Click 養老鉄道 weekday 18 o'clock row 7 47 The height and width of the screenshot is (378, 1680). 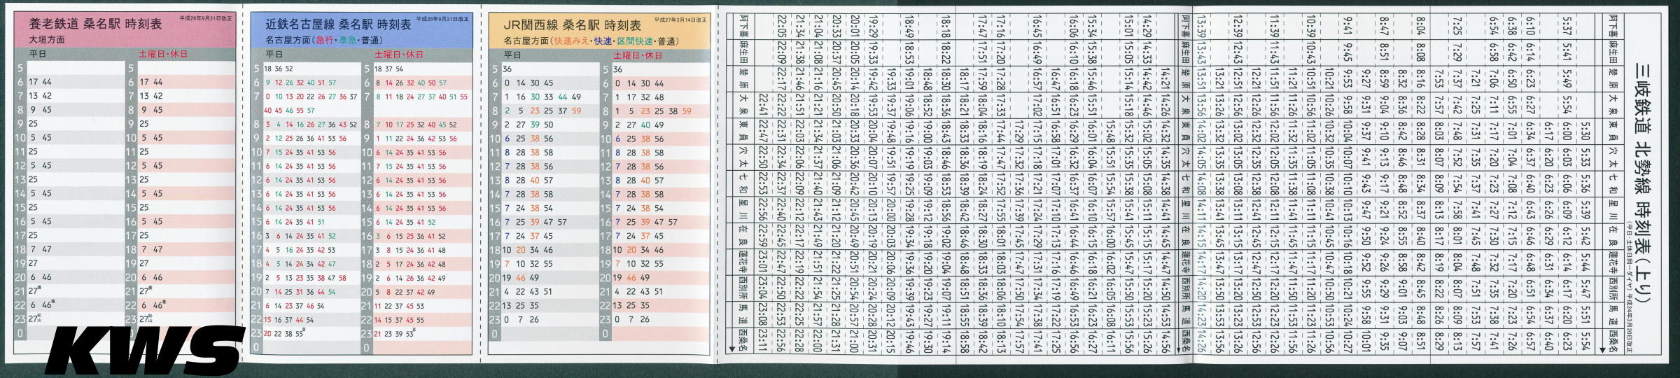(x=40, y=249)
